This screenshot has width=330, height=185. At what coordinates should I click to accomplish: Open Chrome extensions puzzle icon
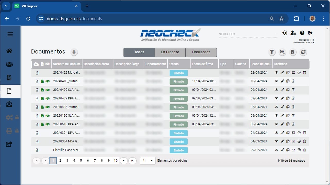[297, 19]
